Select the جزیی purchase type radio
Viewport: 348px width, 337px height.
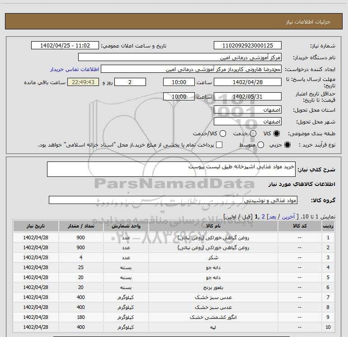coord(287,145)
